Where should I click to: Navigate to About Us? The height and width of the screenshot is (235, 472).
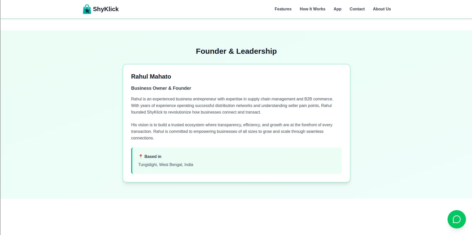pos(382,9)
